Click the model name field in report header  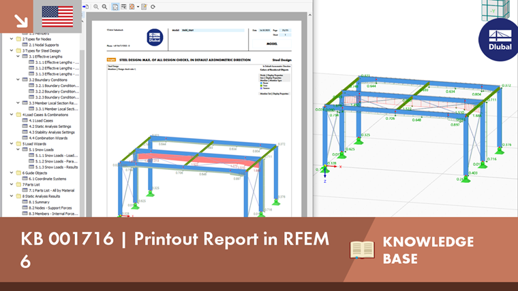click(x=213, y=31)
